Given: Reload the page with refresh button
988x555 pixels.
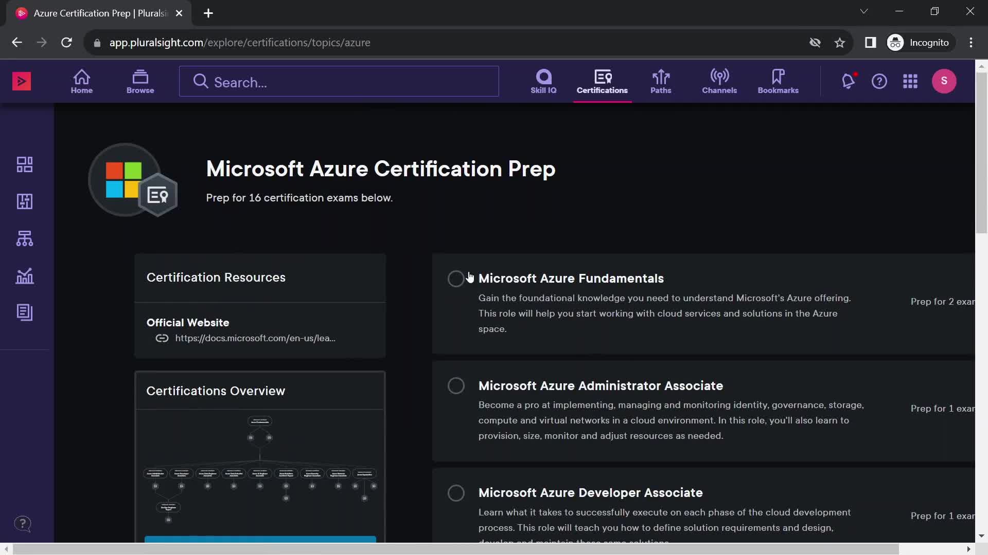Looking at the screenshot, I should tap(66, 43).
